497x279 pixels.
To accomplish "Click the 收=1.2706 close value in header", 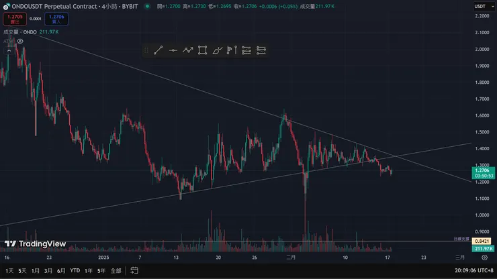I will pyautogui.click(x=245, y=6).
